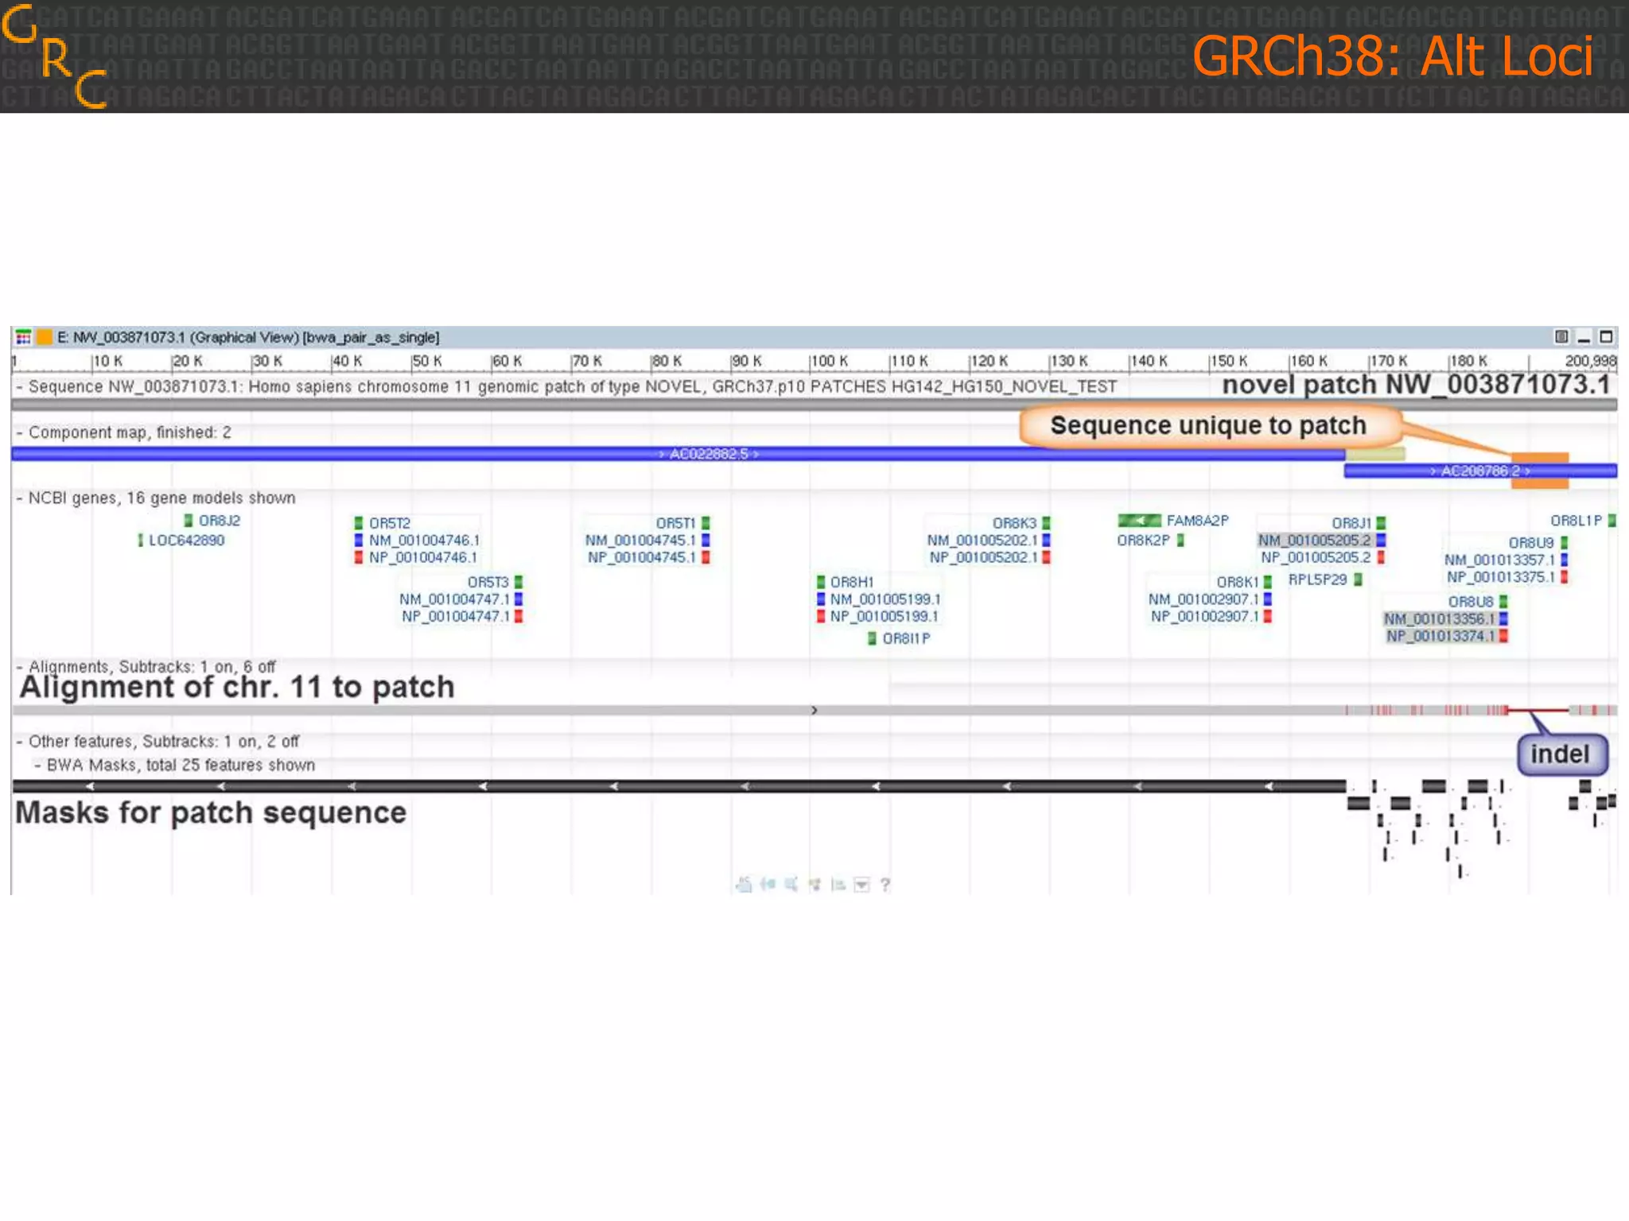This screenshot has height=1221, width=1629.
Task: Click blue mRNA marker for NM_001004747.1
Action: [x=519, y=599]
